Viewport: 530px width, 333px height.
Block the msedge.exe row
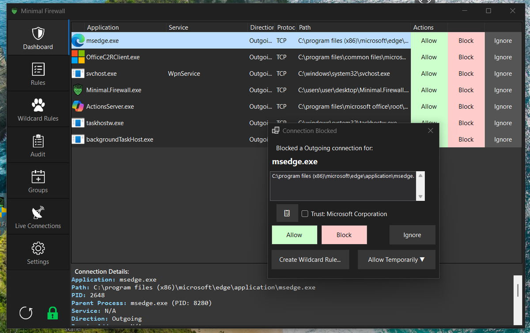point(466,41)
